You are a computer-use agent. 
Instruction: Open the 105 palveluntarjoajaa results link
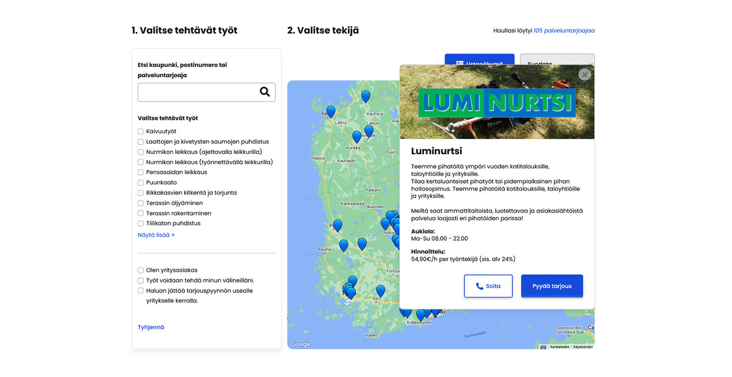[563, 31]
